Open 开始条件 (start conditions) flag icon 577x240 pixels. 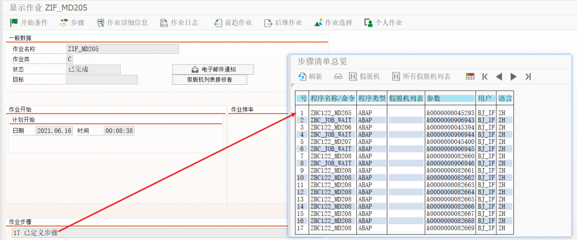[x=14, y=23]
